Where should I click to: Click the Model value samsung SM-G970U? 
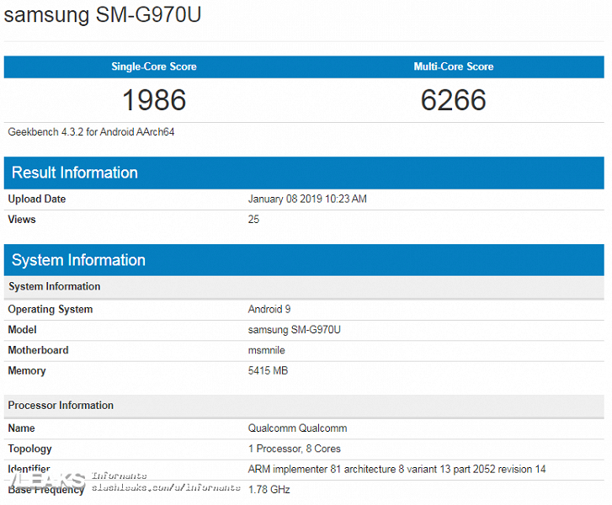pyautogui.click(x=295, y=330)
